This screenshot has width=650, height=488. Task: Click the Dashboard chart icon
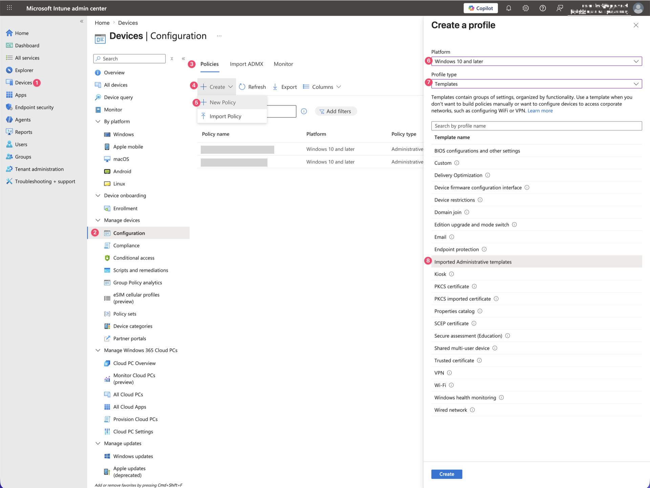pos(9,45)
